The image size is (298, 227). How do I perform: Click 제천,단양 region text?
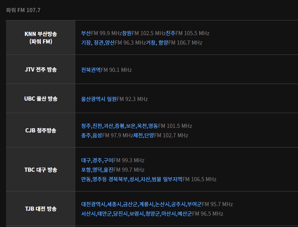[143, 135]
